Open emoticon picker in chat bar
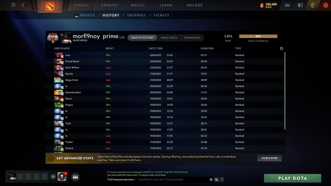 tap(211, 180)
